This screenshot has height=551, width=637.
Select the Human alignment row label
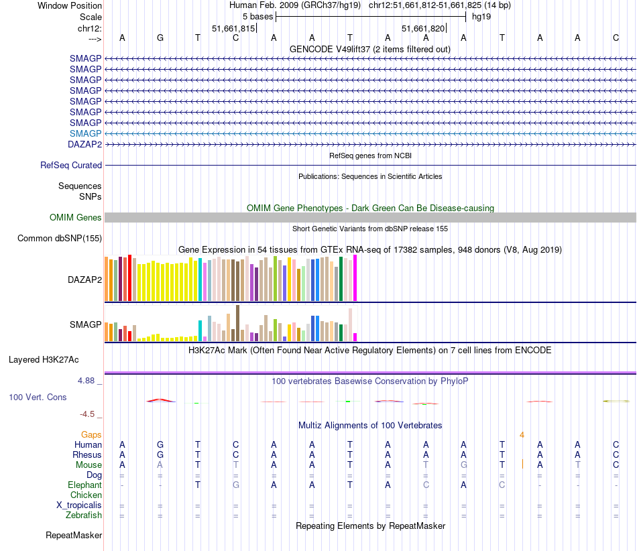click(x=88, y=445)
